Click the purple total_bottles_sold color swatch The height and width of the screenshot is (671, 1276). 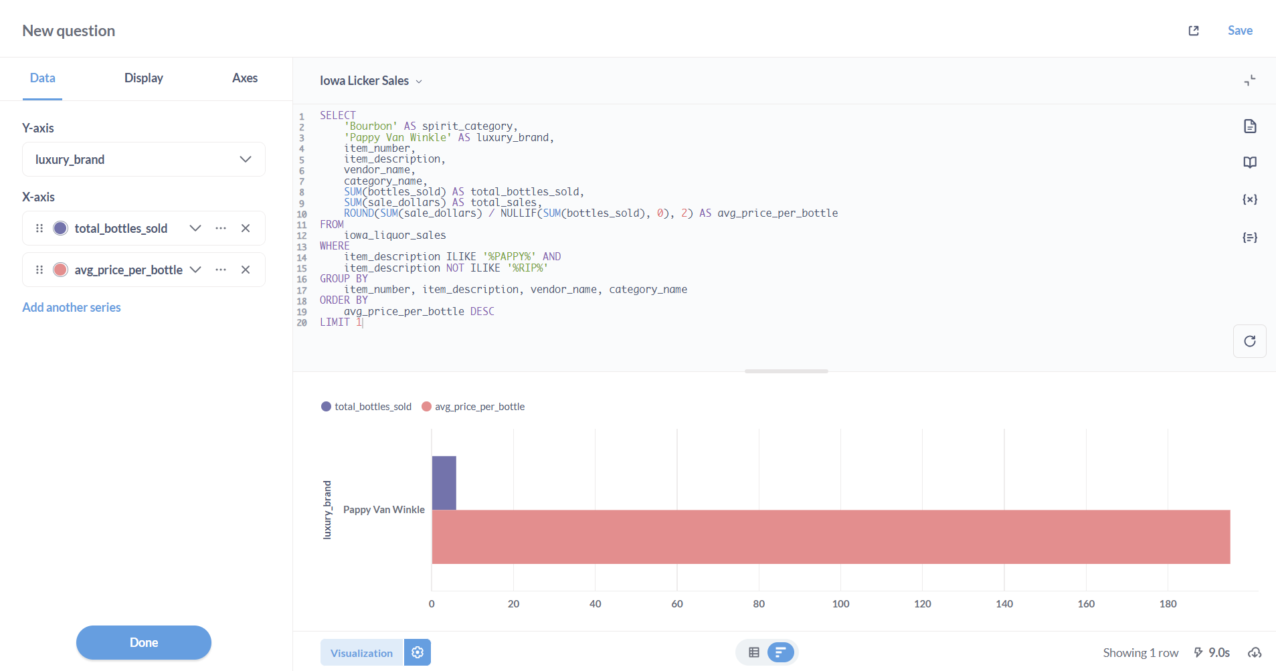[60, 228]
